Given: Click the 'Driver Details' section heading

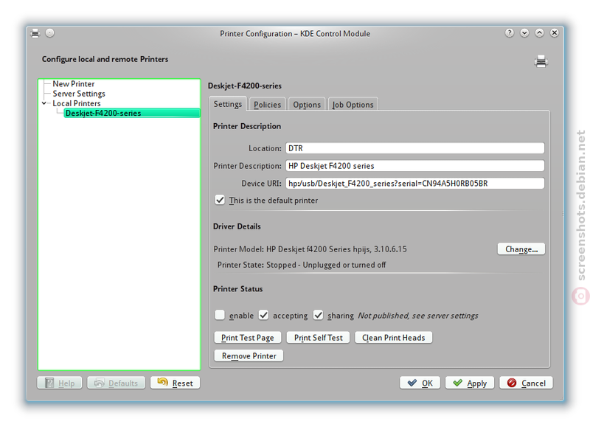Looking at the screenshot, I should [x=237, y=226].
